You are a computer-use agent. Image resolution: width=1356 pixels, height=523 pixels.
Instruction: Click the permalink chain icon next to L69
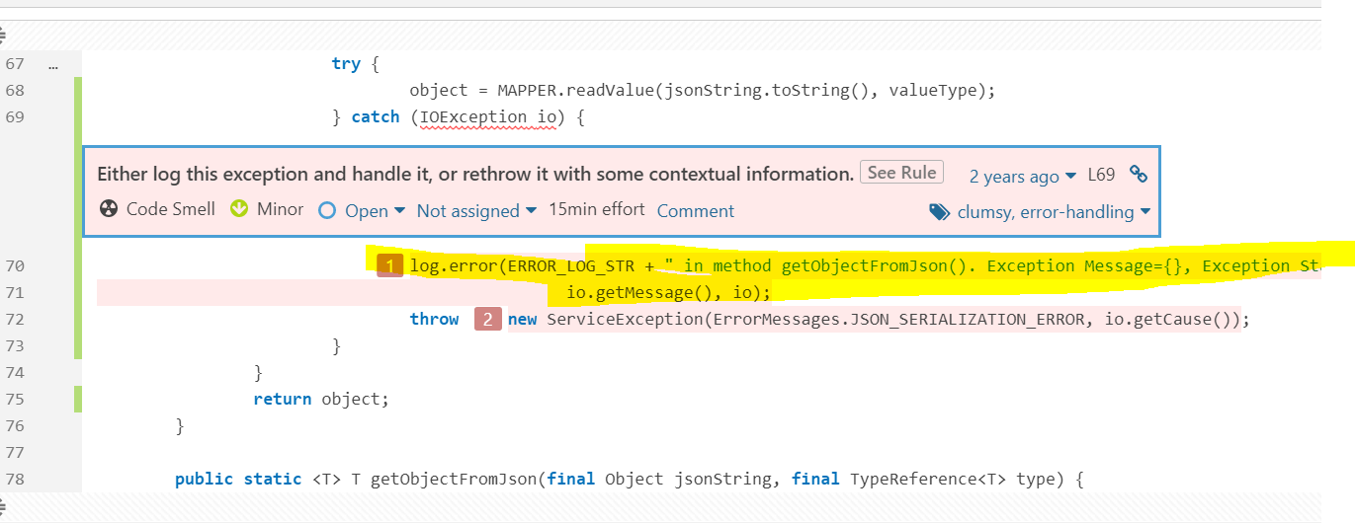click(1139, 176)
